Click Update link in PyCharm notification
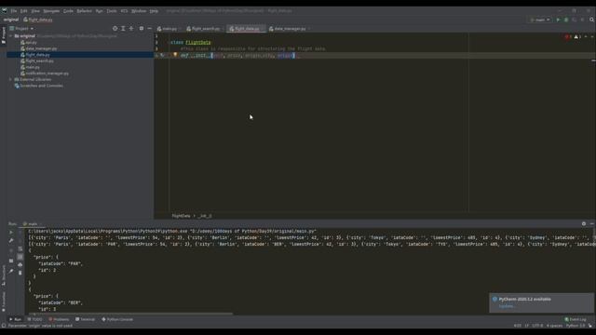This screenshot has height=335, width=596. [x=506, y=306]
